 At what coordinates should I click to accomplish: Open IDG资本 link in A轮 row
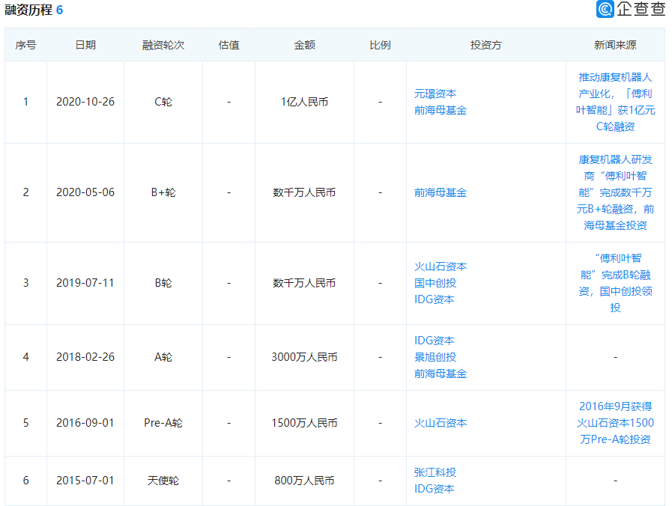pos(435,341)
